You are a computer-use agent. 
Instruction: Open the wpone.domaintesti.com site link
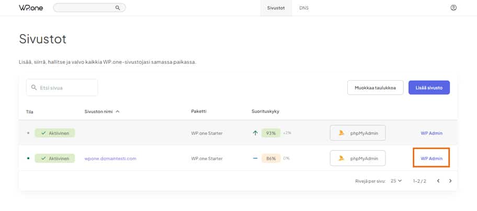pyautogui.click(x=110, y=158)
